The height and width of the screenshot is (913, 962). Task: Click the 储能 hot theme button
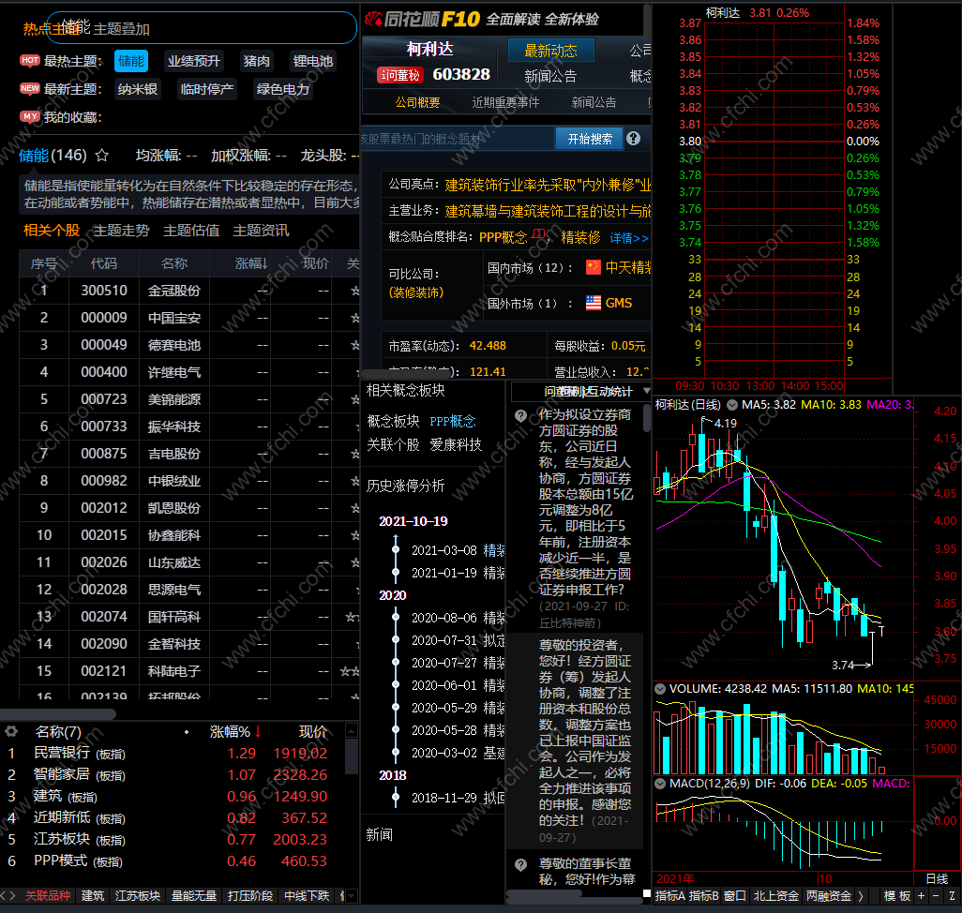pyautogui.click(x=130, y=61)
